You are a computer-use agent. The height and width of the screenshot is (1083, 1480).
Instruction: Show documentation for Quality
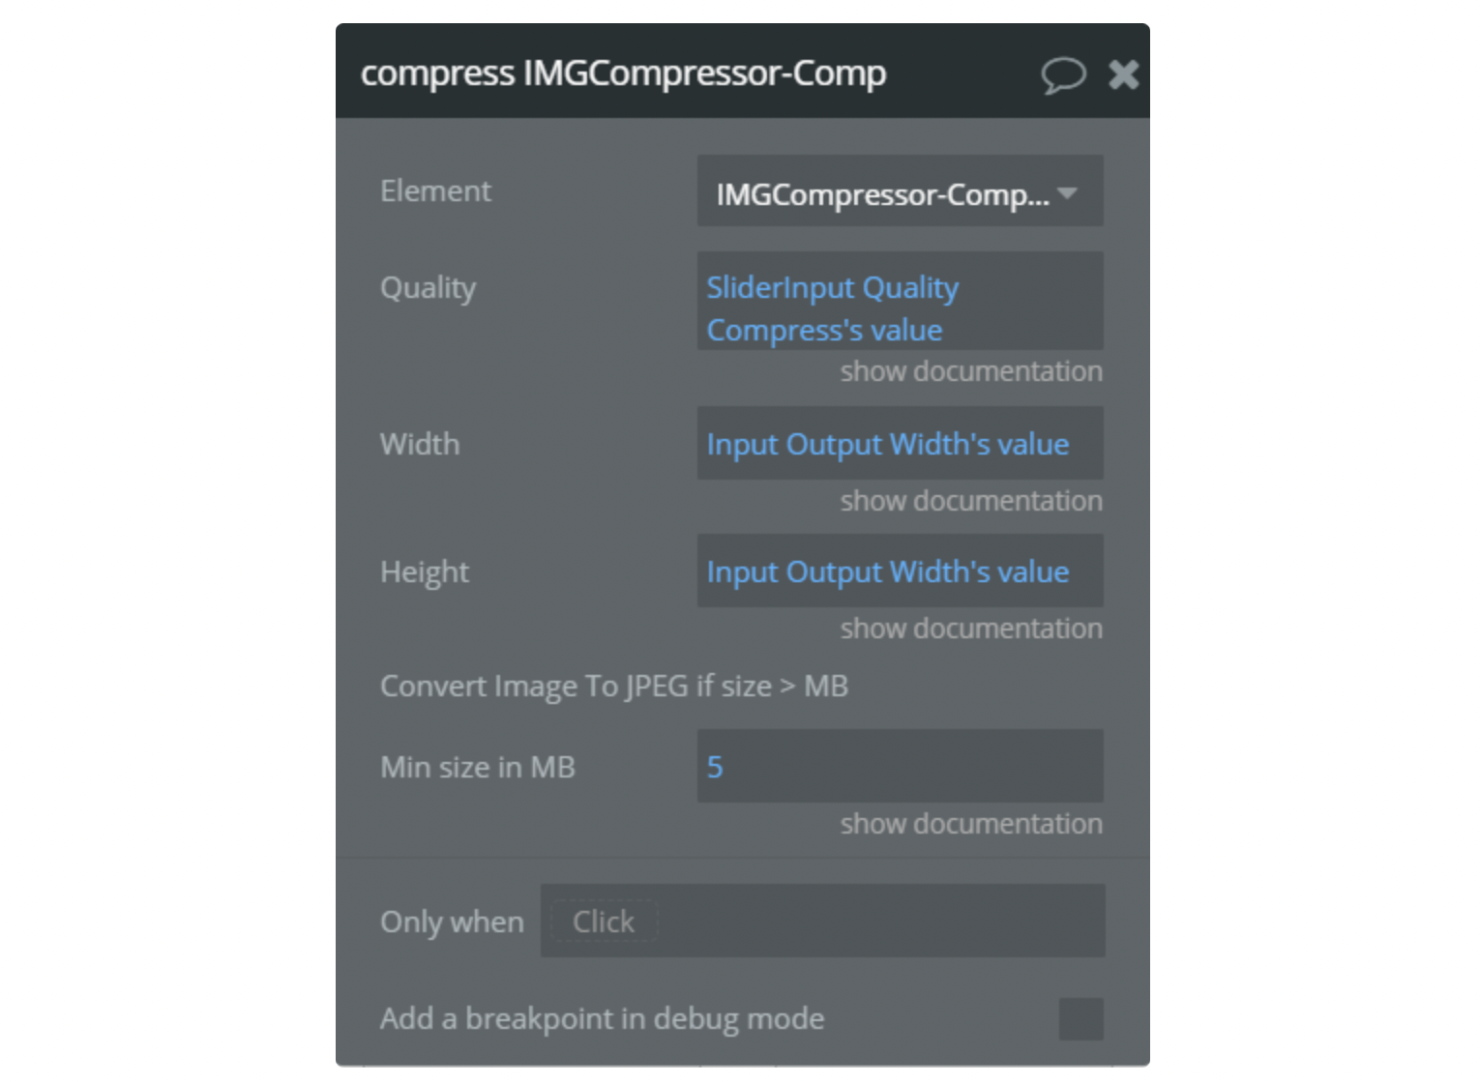pyautogui.click(x=970, y=371)
